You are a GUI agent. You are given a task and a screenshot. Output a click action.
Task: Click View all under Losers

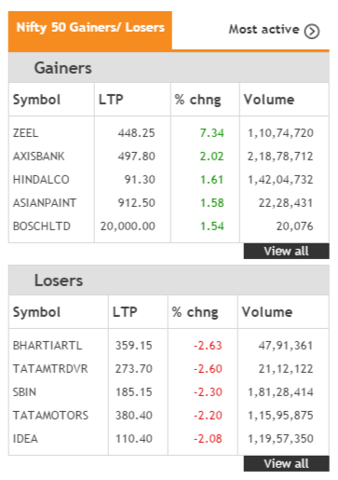coord(286,463)
